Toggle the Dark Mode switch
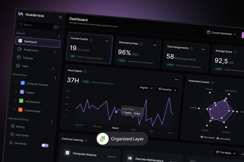The width and height of the screenshot is (244, 162). point(45,146)
